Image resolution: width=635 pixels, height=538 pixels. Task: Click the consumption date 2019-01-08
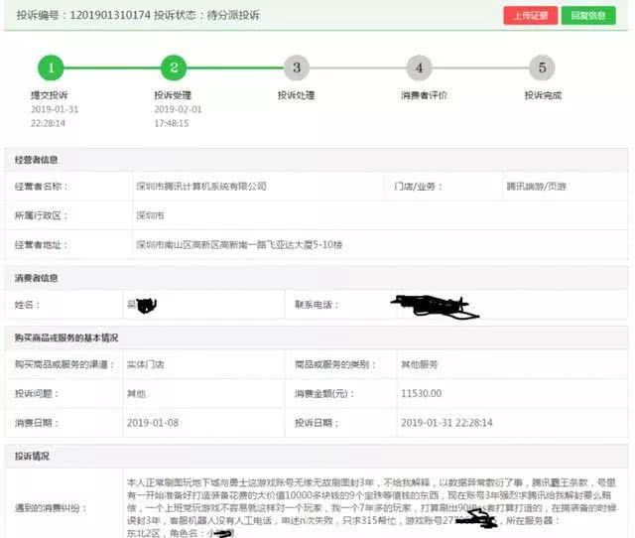(153, 423)
